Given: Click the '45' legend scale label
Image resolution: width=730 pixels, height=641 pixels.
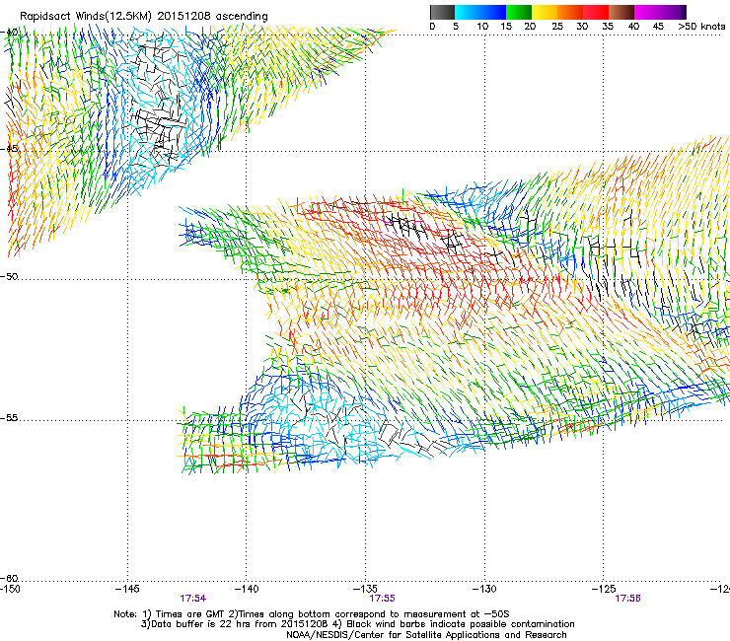Looking at the screenshot, I should tap(658, 27).
